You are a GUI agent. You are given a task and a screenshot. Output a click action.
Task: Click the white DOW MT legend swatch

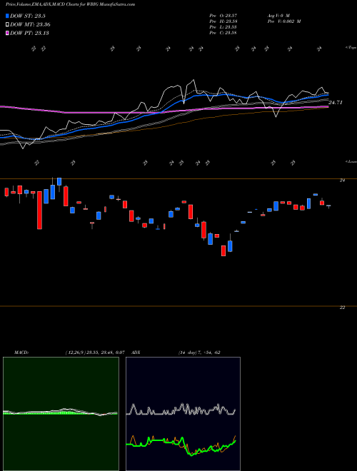(x=8, y=25)
